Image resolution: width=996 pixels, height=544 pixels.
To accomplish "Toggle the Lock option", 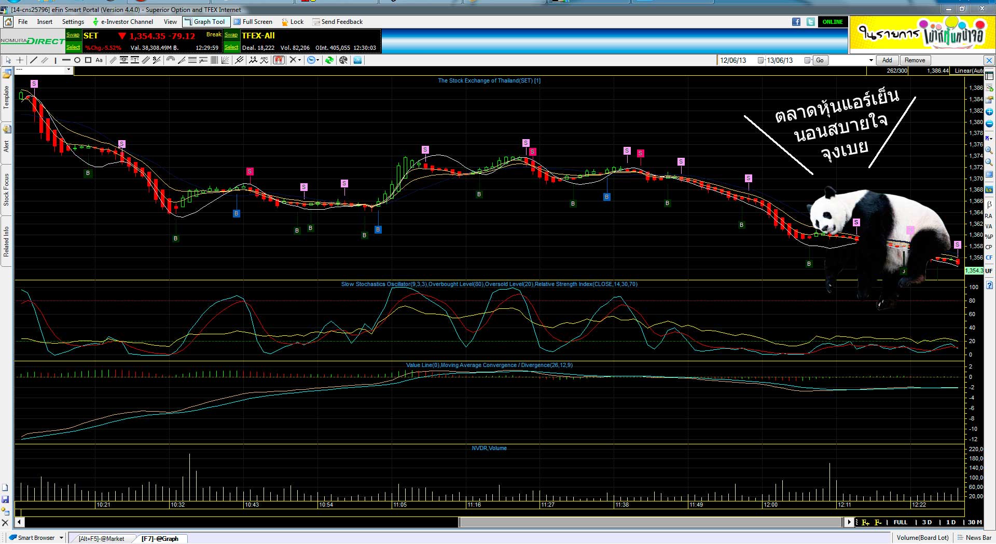I will (293, 22).
